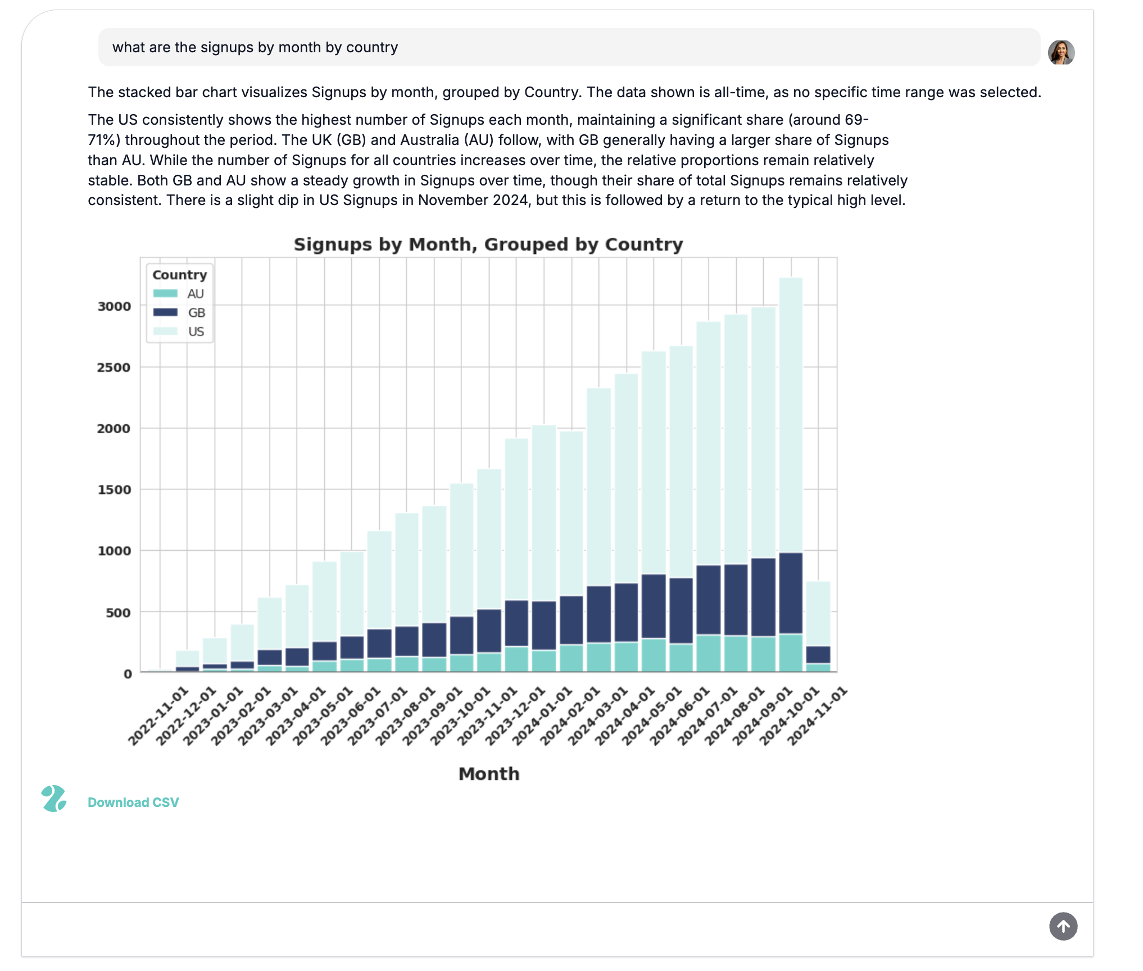Click the 2022-11-01 x-axis label
The height and width of the screenshot is (971, 1143).
(158, 716)
